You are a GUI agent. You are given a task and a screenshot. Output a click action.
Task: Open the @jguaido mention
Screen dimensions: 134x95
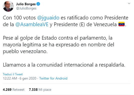[48, 18]
